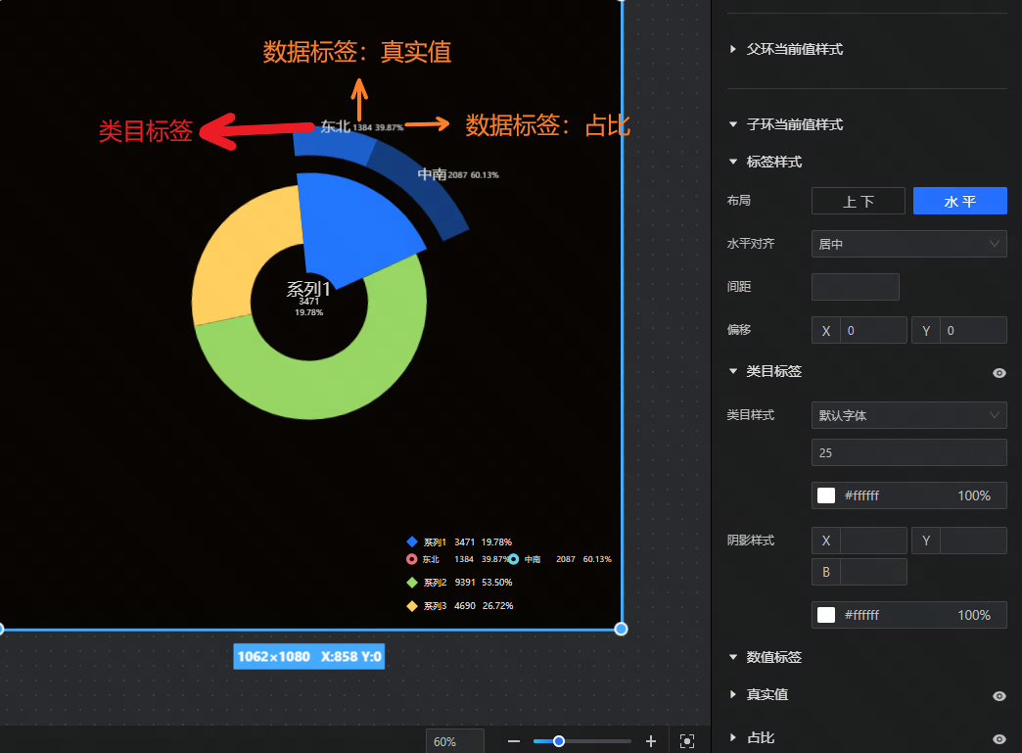
Task: Click the 系列2 green diamond legend icon
Action: pos(412,582)
